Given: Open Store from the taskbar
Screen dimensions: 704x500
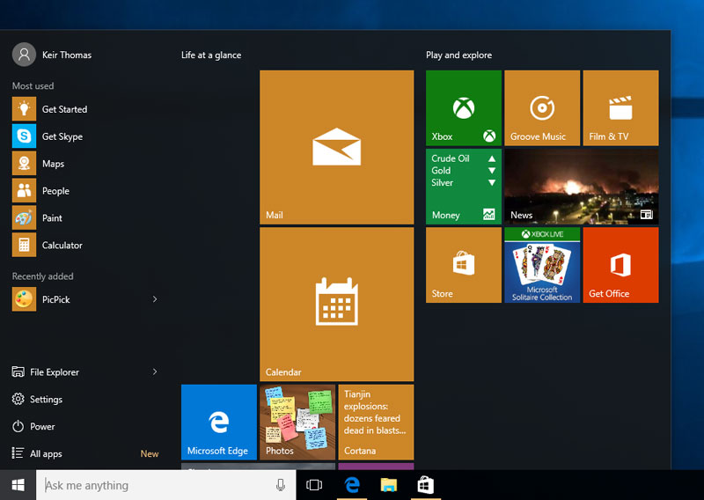Looking at the screenshot, I should click(426, 485).
